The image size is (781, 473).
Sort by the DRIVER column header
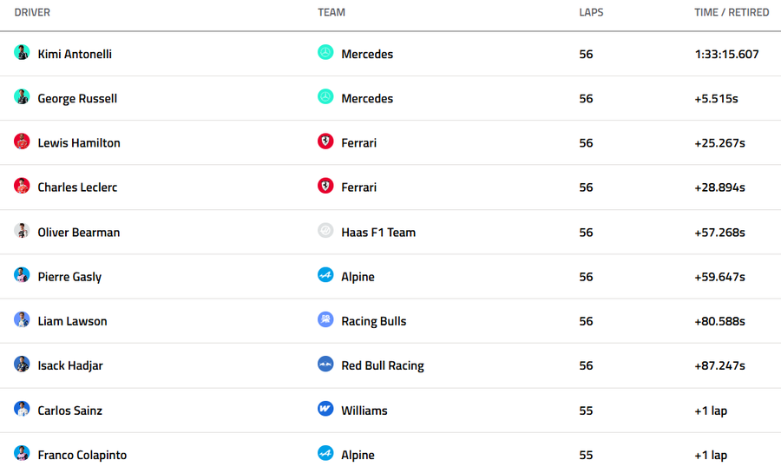[32, 13]
